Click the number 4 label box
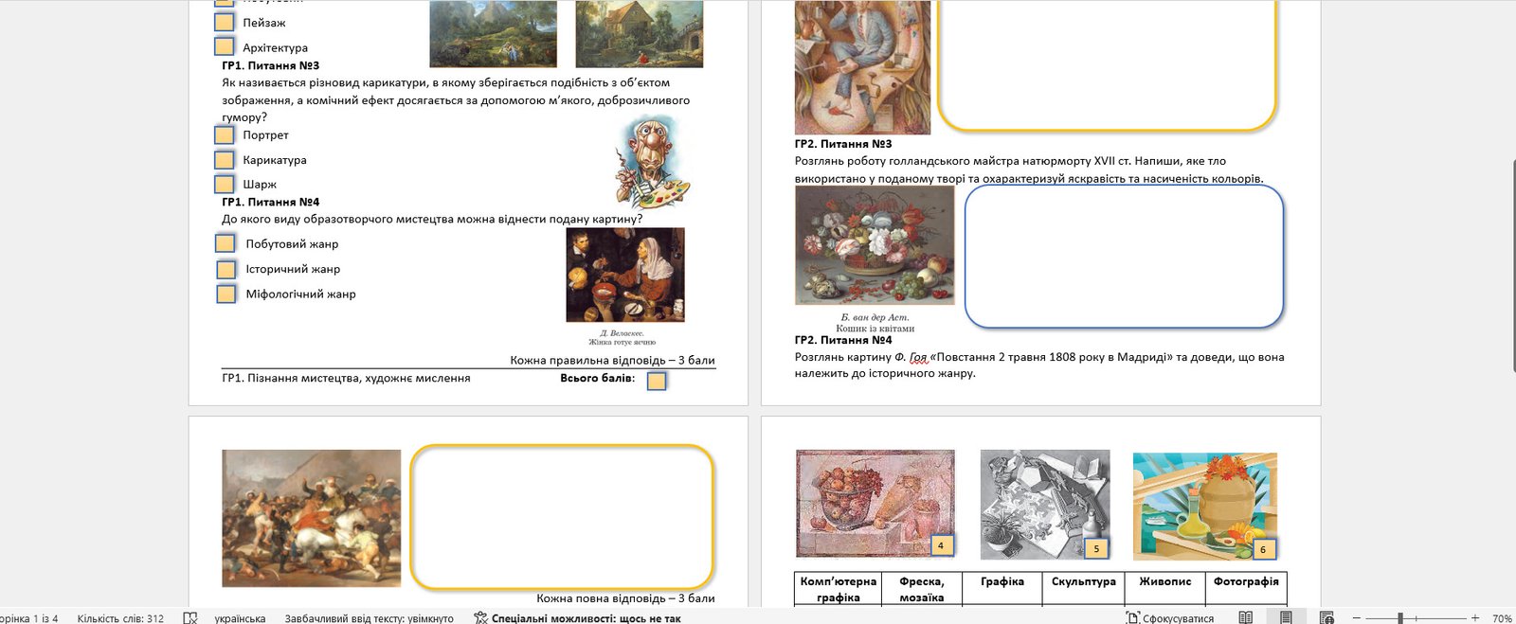Viewport: 1516px width, 624px height. (940, 545)
